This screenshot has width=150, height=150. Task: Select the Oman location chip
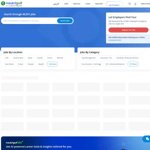click(x=50, y=58)
